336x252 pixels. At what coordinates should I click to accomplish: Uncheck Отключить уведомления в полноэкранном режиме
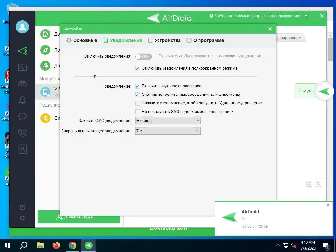[x=137, y=68]
